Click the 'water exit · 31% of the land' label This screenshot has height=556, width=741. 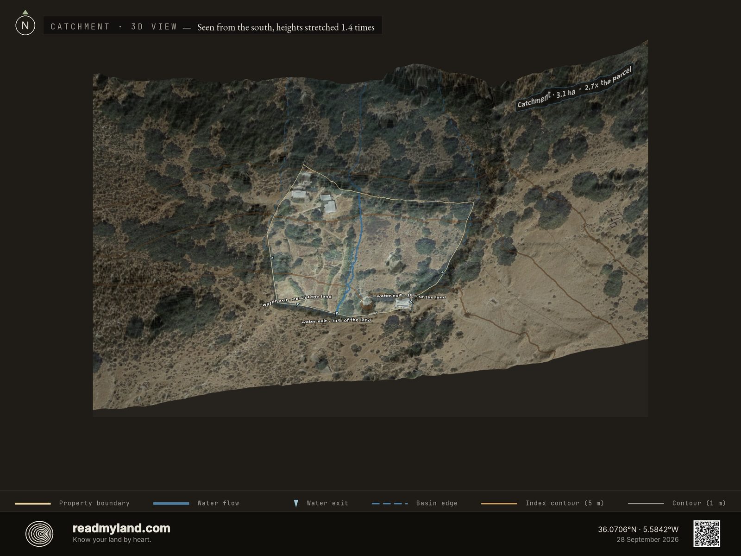(336, 321)
